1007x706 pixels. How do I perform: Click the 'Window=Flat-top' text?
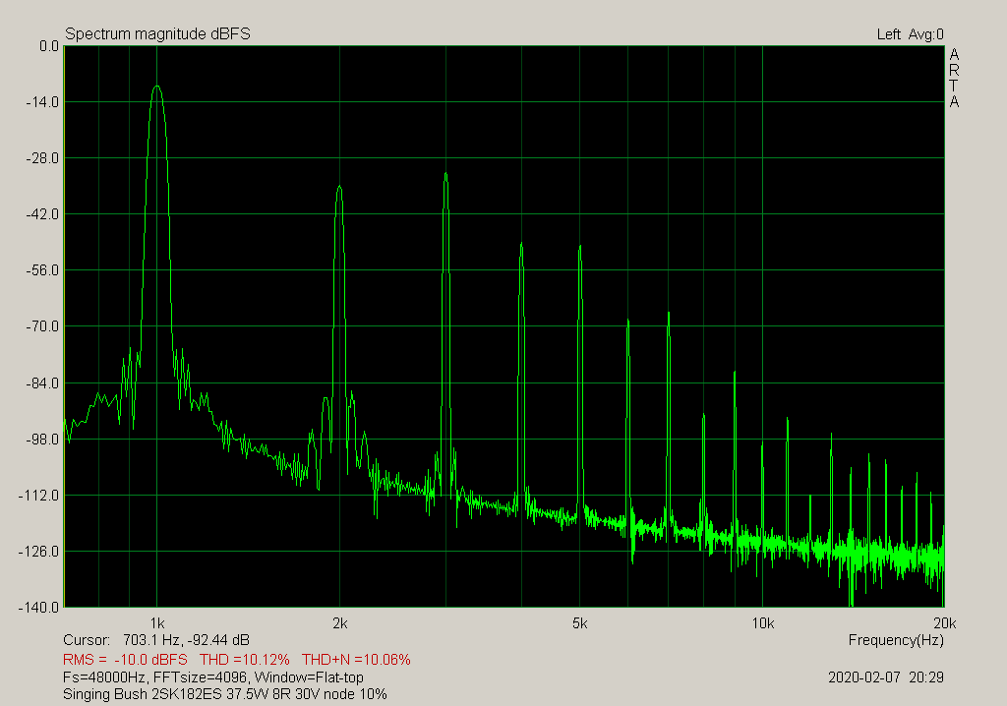coord(309,677)
